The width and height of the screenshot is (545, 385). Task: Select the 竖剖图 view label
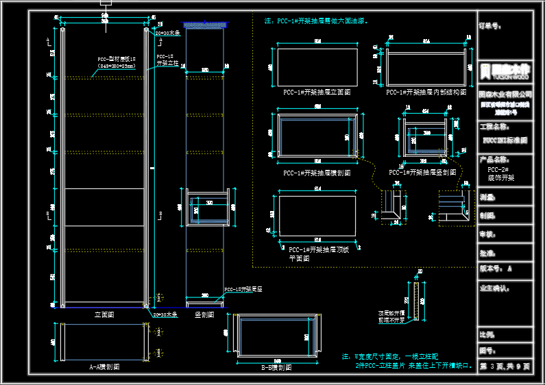[x=204, y=314]
